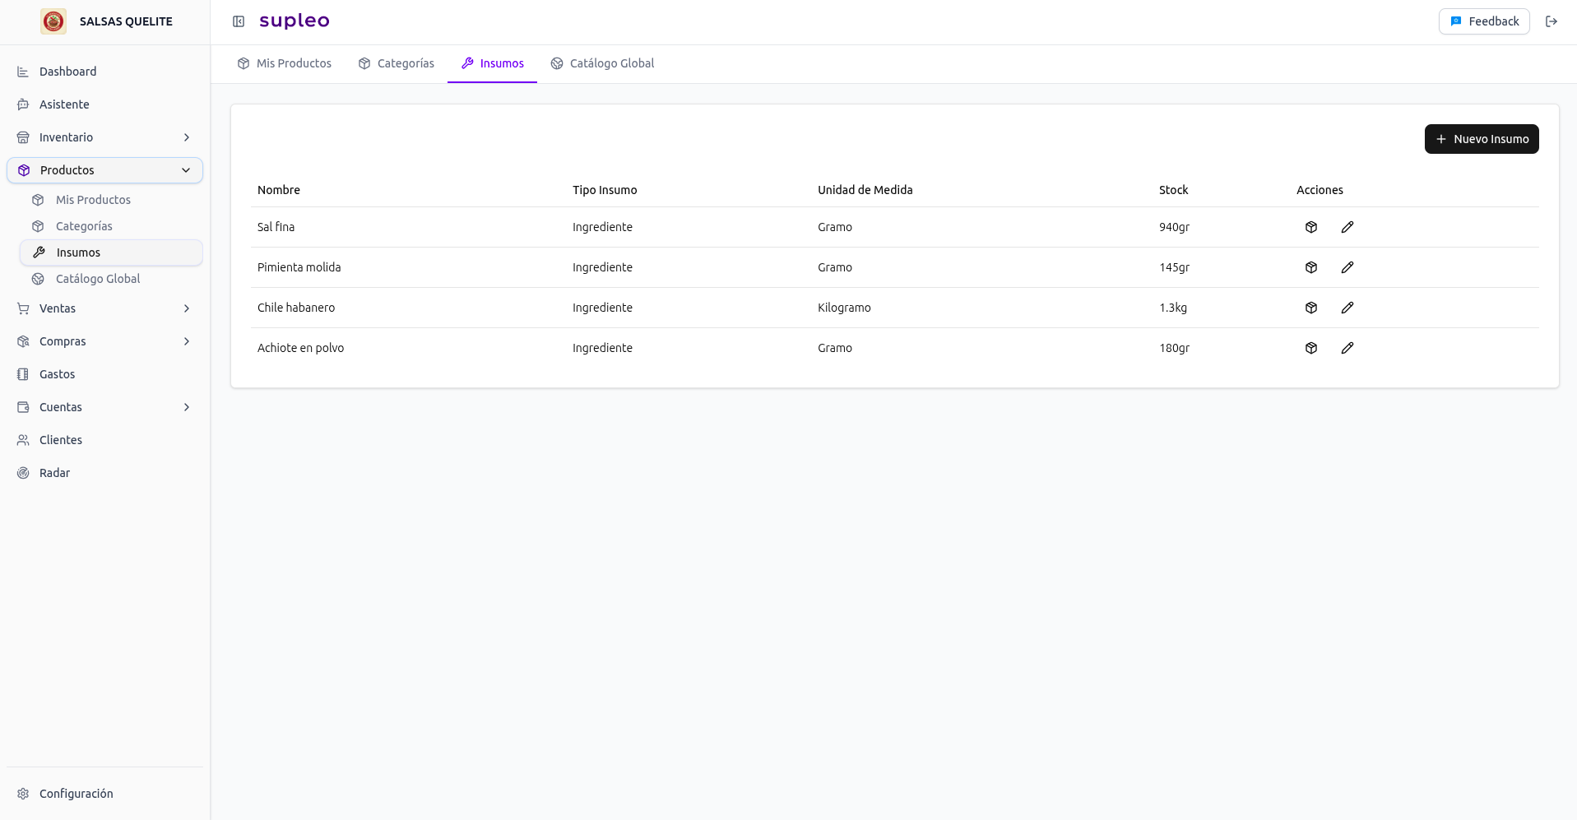The width and height of the screenshot is (1577, 820).
Task: Click pencil icon in Achiote en polvo row
Action: pos(1347,348)
